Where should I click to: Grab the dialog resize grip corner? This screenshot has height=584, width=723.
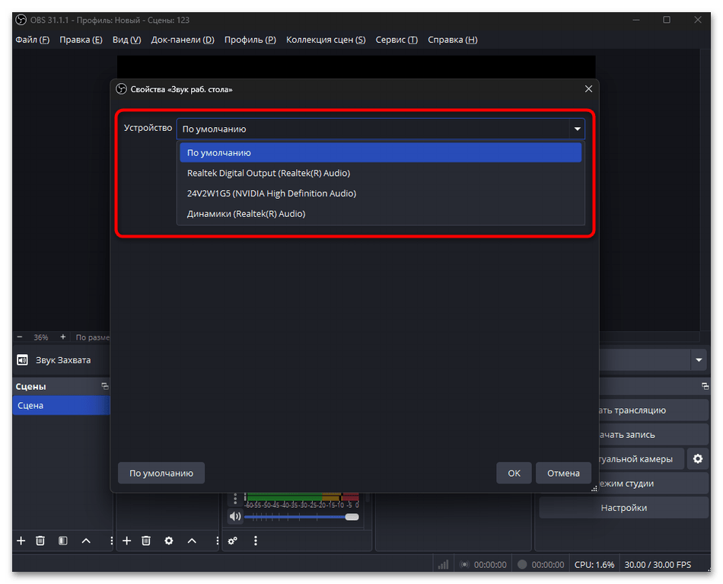coord(594,489)
